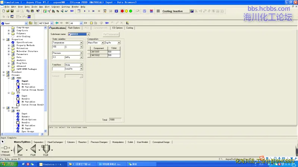Select the FSplit block icon
Viewport: 298px width, 167px height.
click(x=33, y=149)
